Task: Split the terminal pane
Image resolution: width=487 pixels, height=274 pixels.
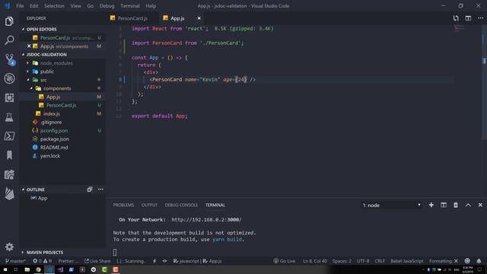Action: tap(444, 205)
